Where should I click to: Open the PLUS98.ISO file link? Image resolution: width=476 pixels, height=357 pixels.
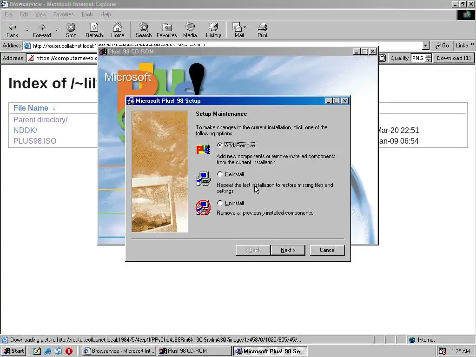pos(34,141)
